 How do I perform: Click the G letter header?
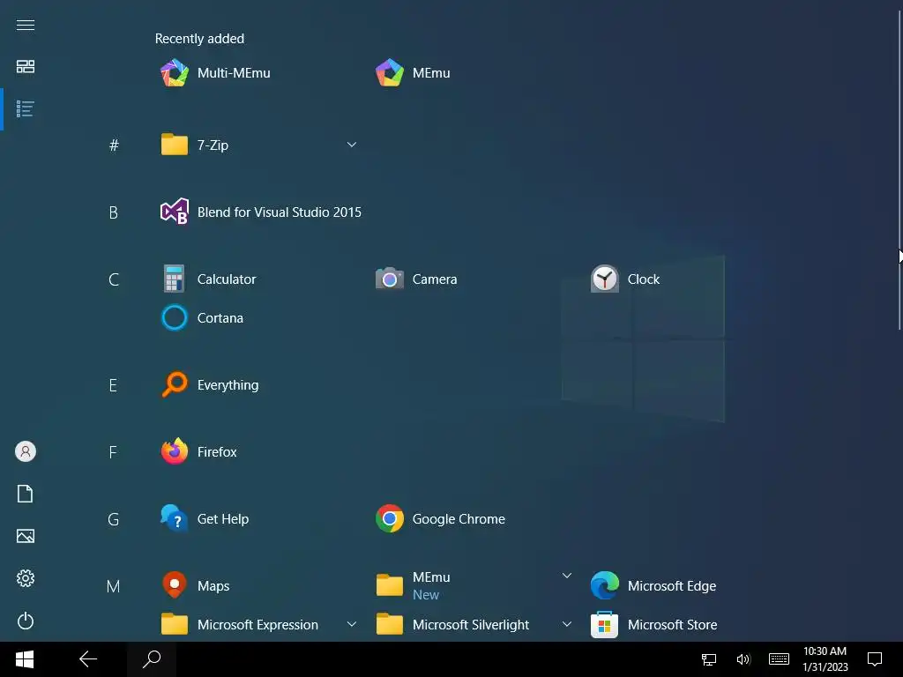point(114,519)
